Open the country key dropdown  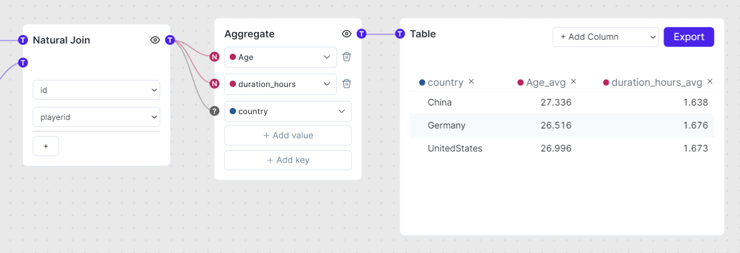tap(288, 111)
